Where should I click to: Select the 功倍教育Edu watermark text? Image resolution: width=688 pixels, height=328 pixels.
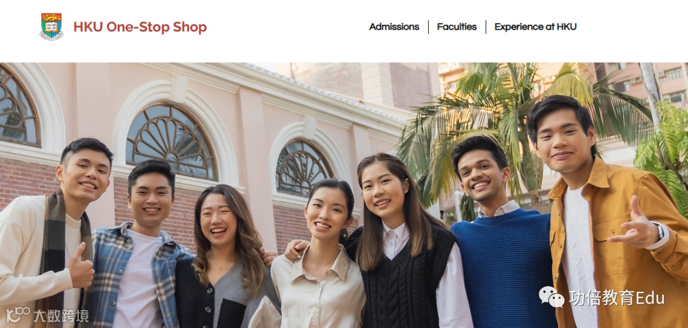[617, 297]
